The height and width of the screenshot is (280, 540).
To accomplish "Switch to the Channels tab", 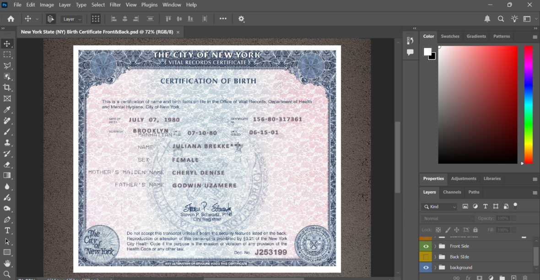I will pyautogui.click(x=452, y=192).
